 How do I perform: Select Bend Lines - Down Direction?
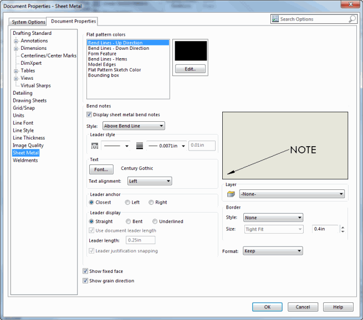pos(119,48)
